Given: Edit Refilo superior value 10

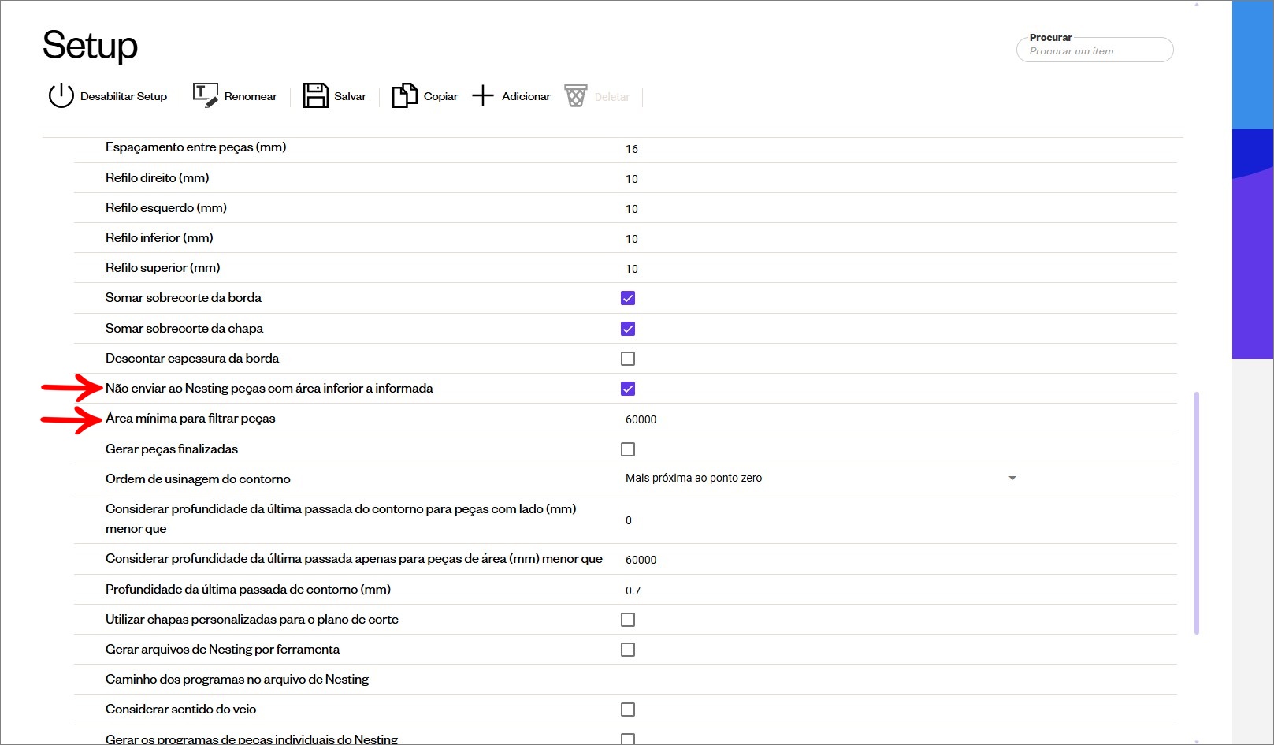Looking at the screenshot, I should [632, 269].
